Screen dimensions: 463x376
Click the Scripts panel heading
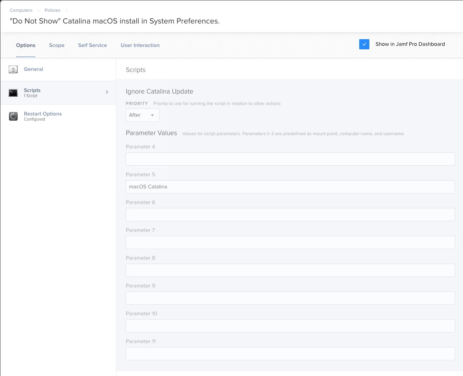click(x=136, y=70)
